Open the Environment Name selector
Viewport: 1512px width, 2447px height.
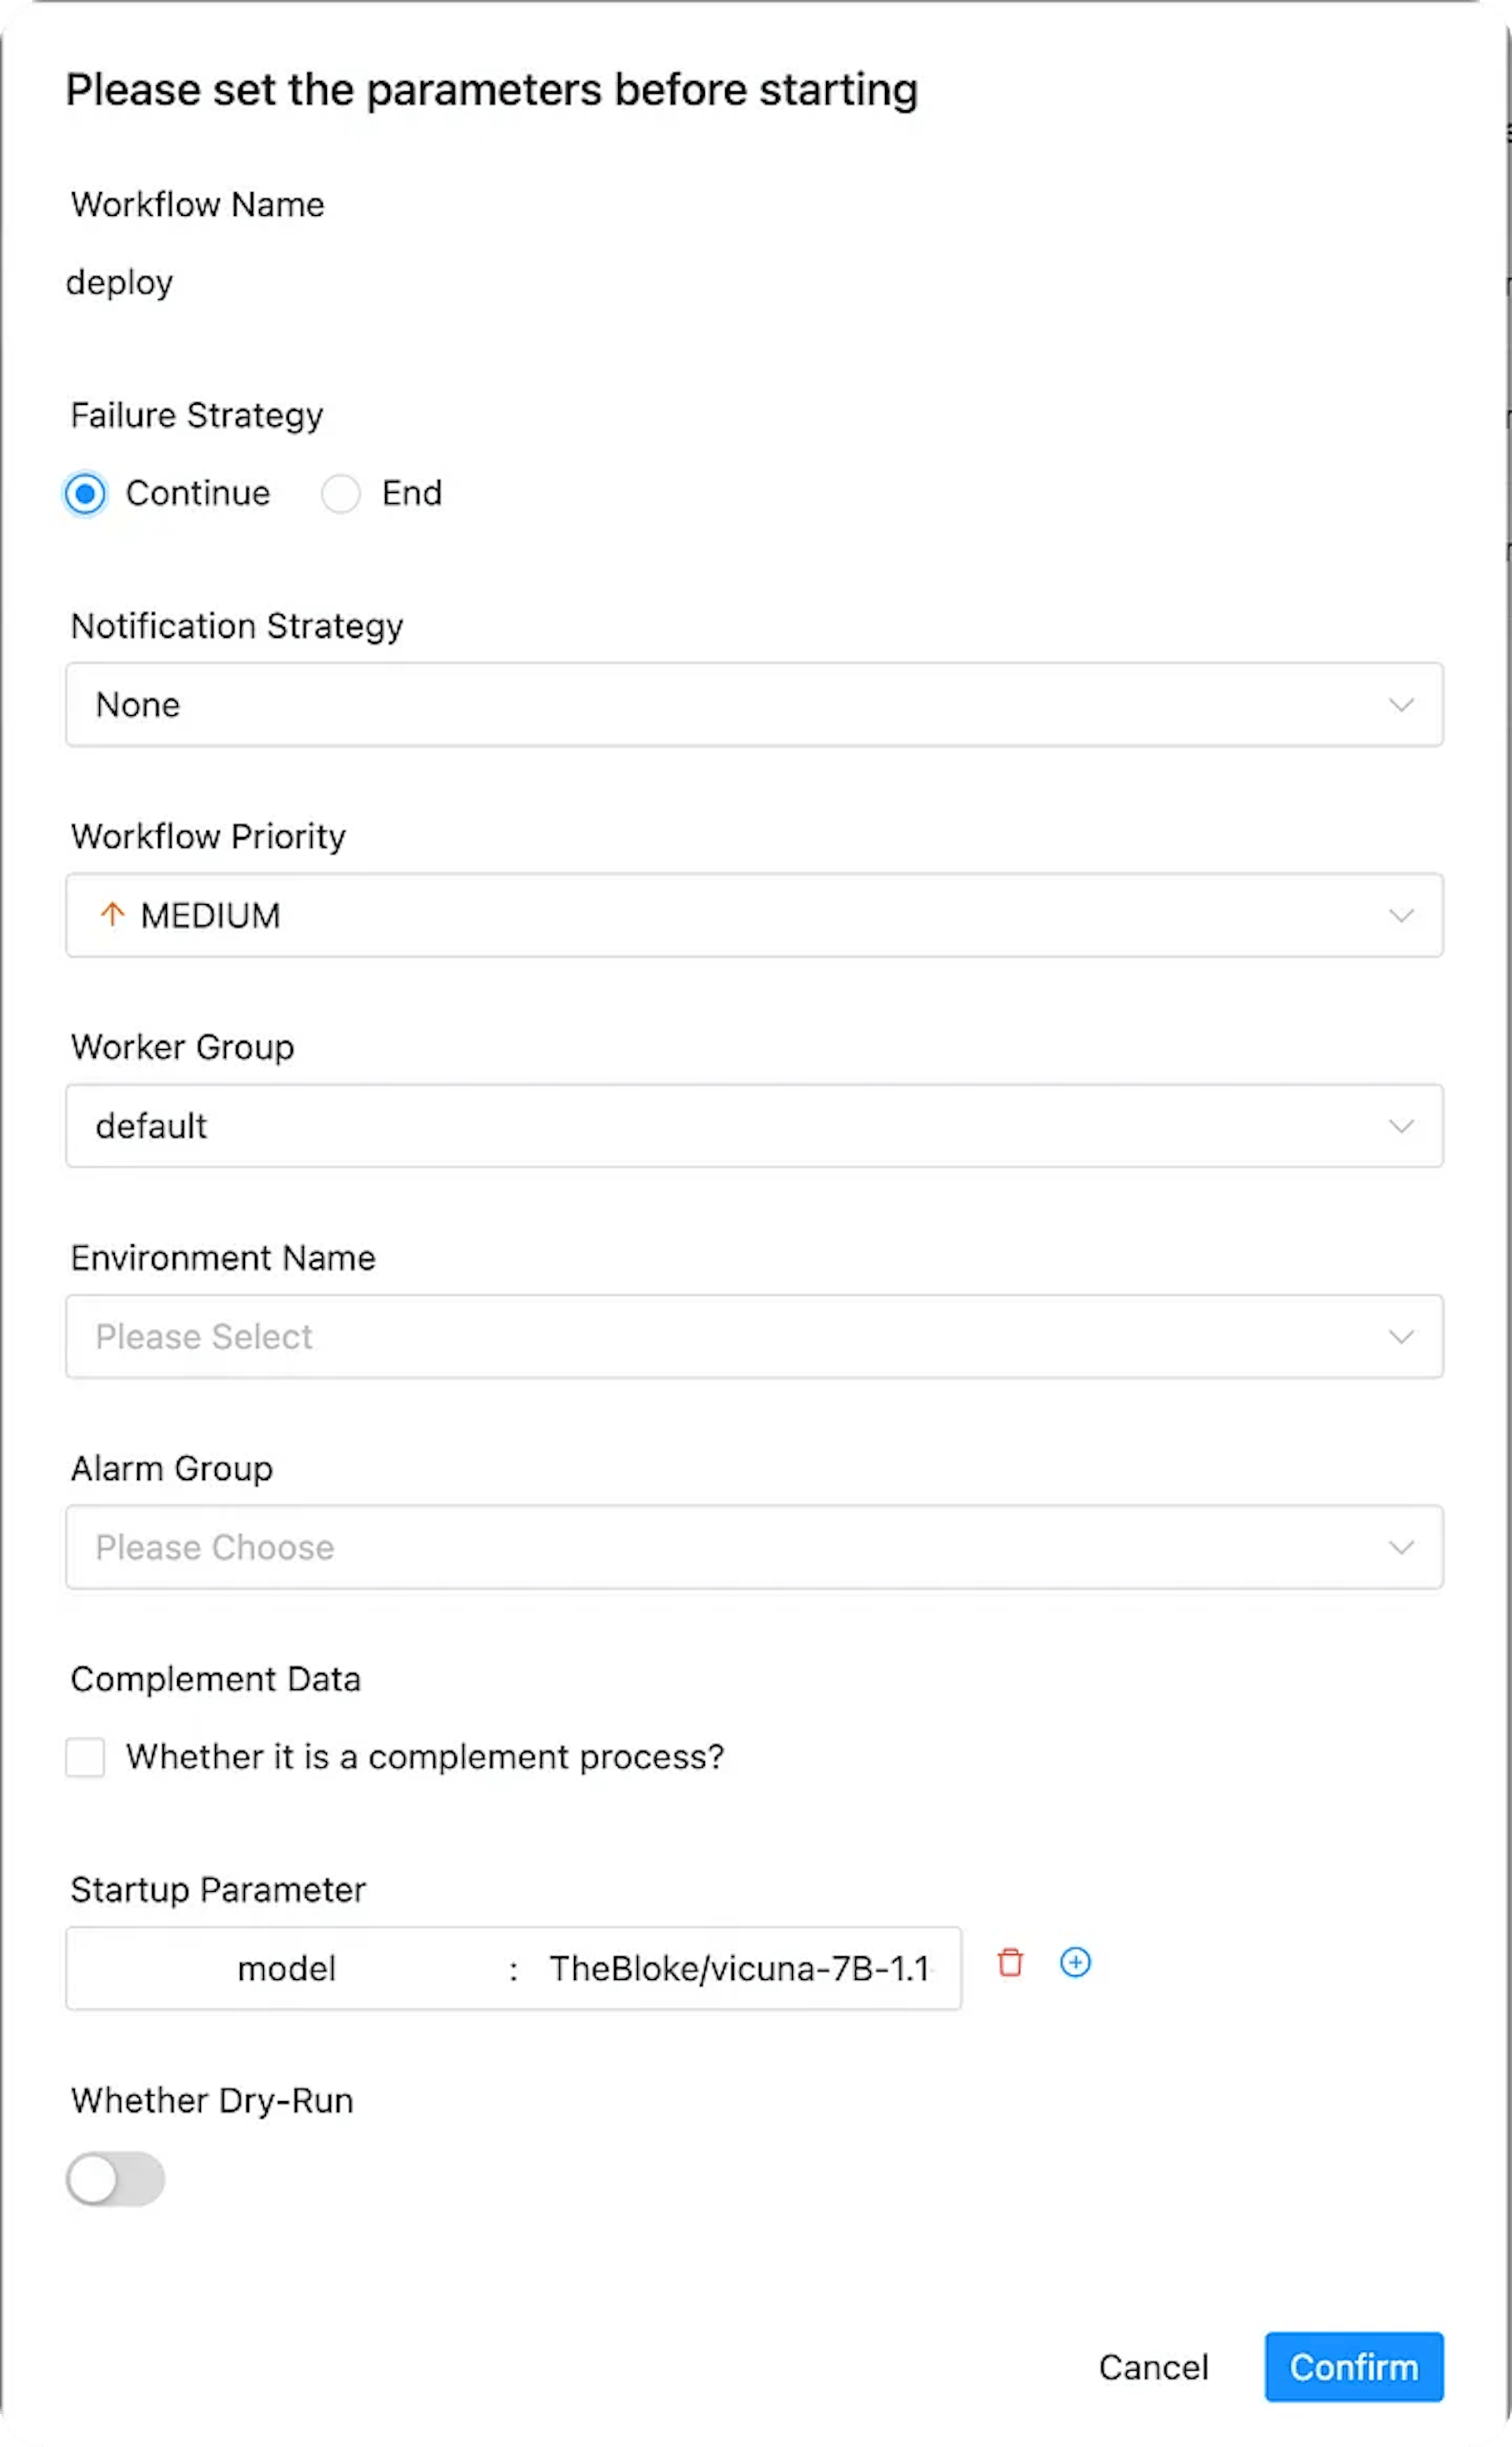pos(755,1337)
